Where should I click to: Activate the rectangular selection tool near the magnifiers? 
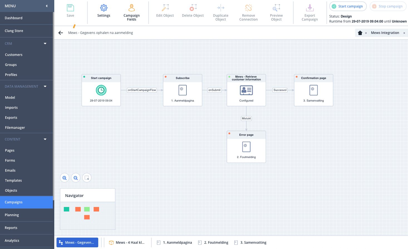click(87, 177)
